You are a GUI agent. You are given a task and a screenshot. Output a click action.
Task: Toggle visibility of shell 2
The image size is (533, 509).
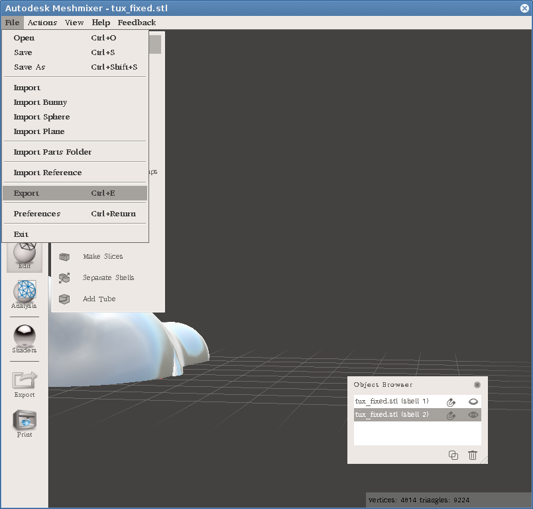click(x=473, y=415)
